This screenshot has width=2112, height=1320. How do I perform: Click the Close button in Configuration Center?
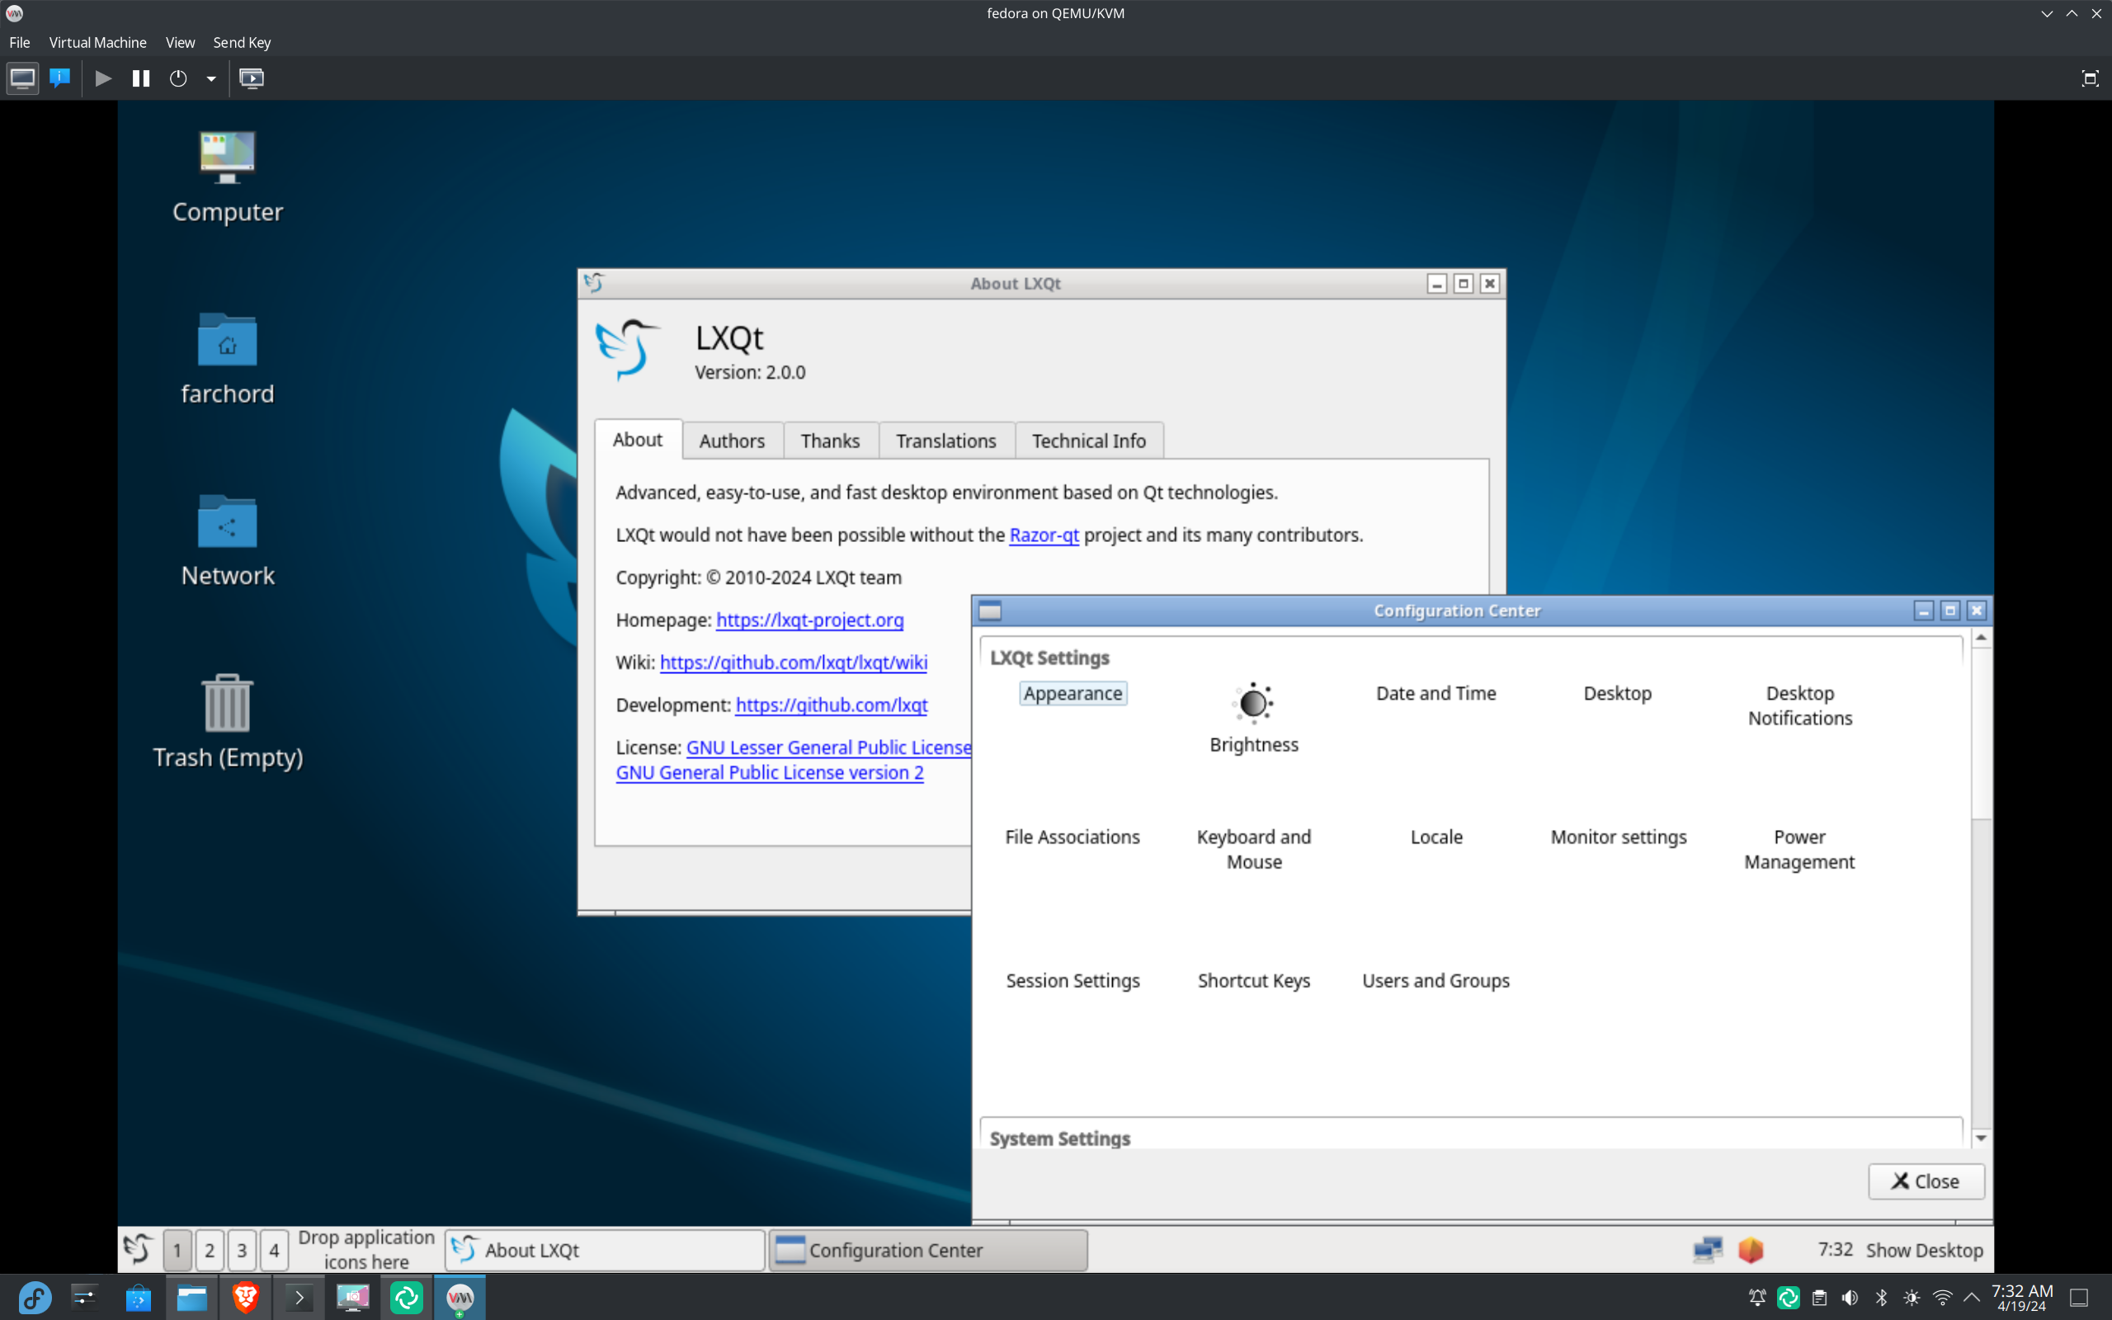tap(1926, 1181)
